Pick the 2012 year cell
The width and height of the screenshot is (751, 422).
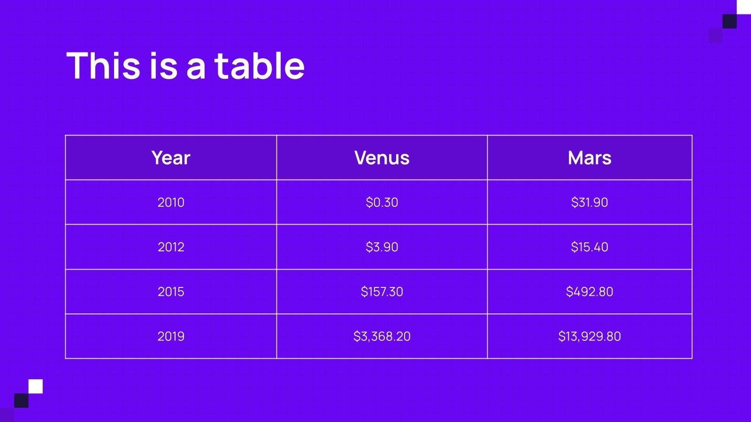(x=171, y=247)
